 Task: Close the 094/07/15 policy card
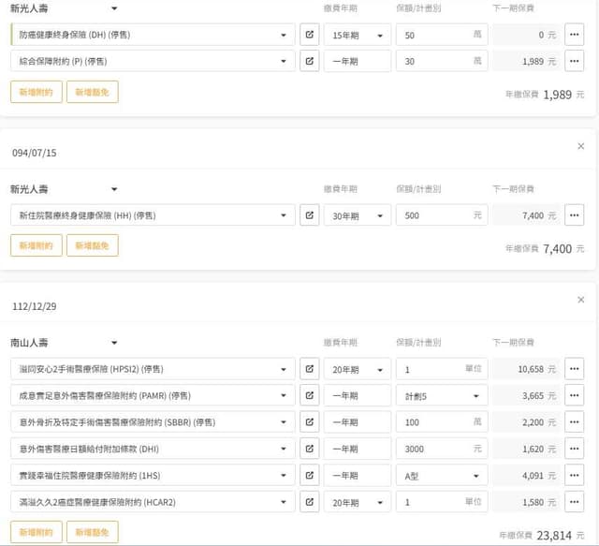580,146
